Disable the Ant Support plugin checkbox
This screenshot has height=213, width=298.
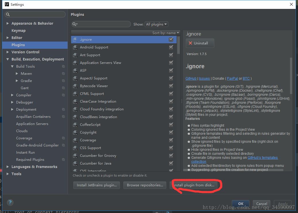point(171,55)
